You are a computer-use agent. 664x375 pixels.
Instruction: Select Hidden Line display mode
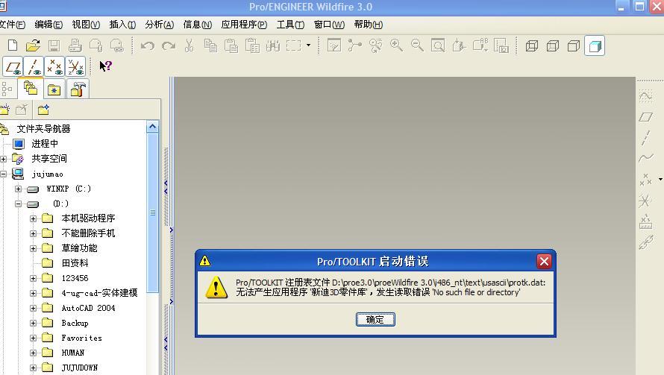click(x=553, y=45)
